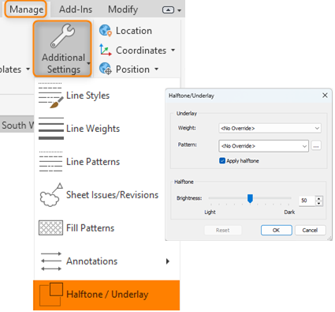
Task: Open the Position dropdown arrow
Action: click(x=156, y=69)
